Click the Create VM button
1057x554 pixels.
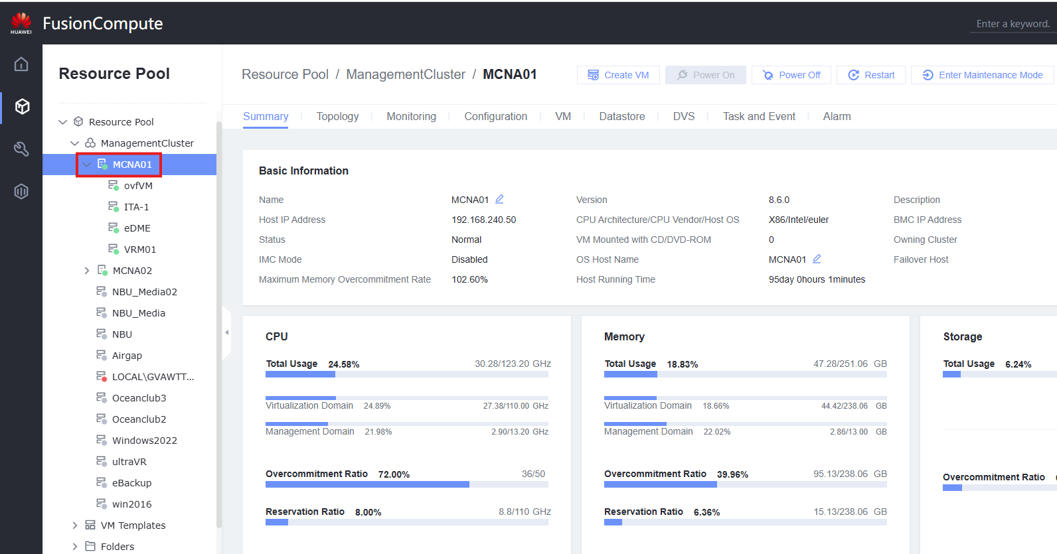click(x=618, y=75)
